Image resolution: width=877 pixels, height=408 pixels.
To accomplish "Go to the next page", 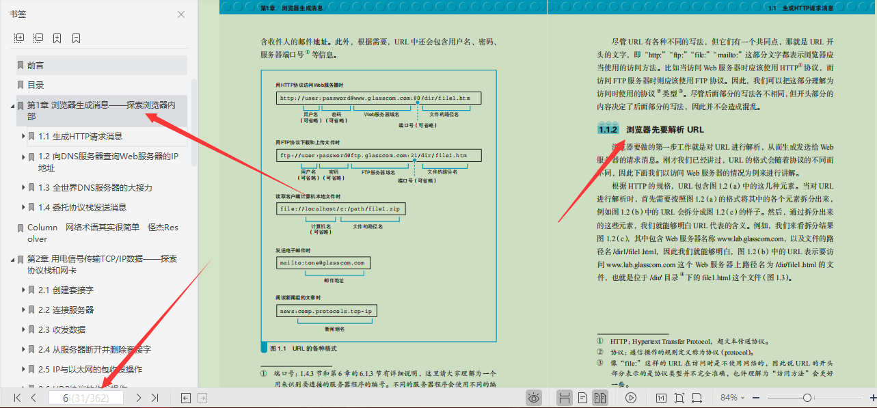I will (x=139, y=397).
